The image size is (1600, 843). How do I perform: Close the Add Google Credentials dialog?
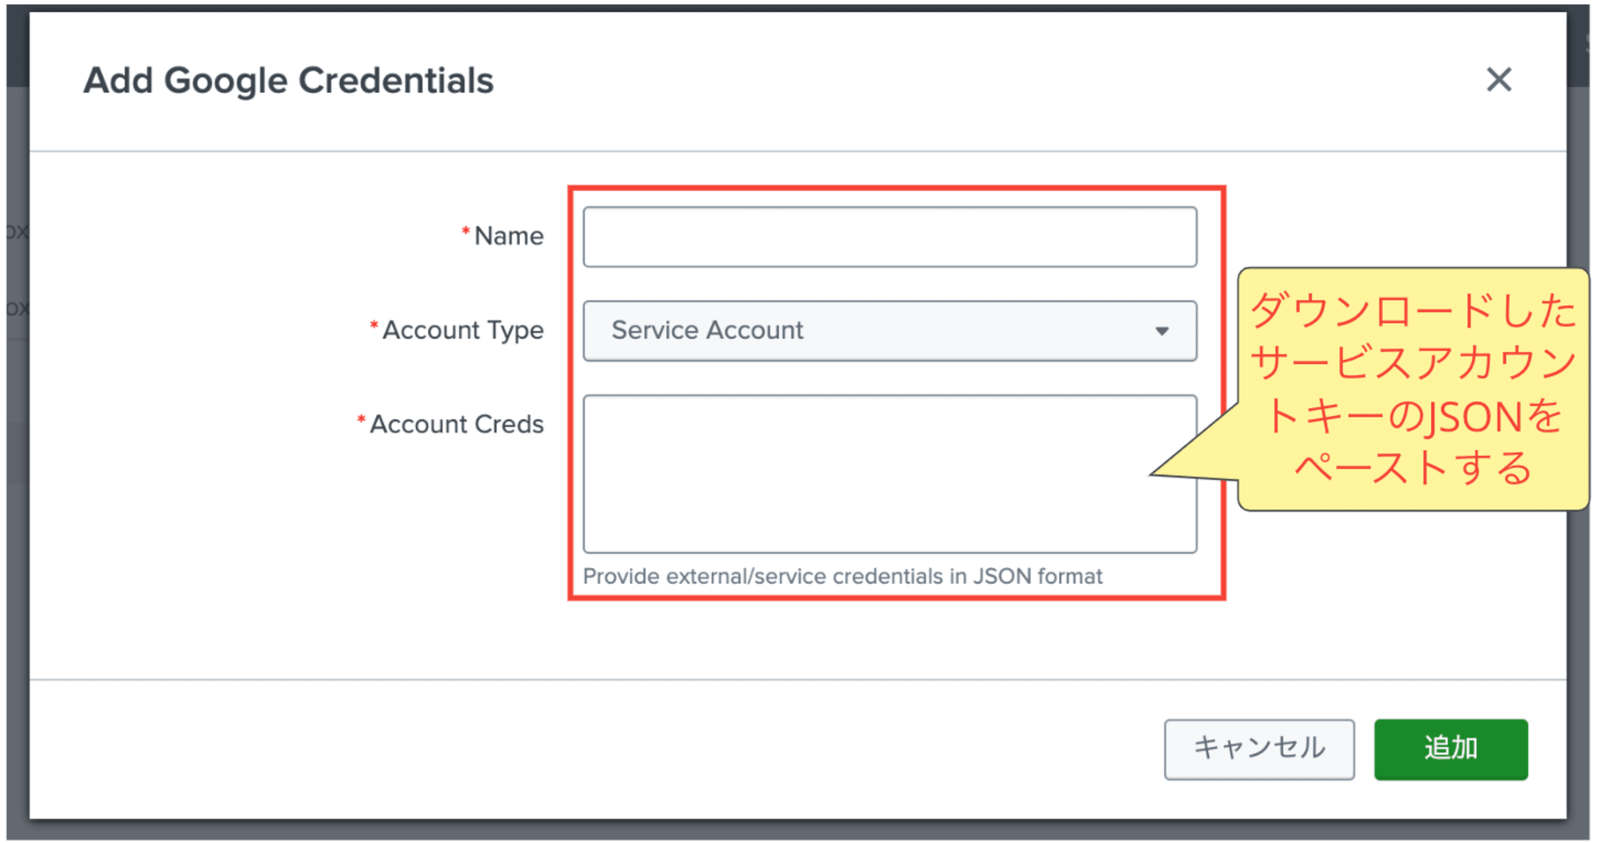pyautogui.click(x=1498, y=79)
